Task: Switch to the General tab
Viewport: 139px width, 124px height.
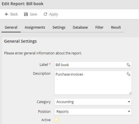Action: pos(11,27)
